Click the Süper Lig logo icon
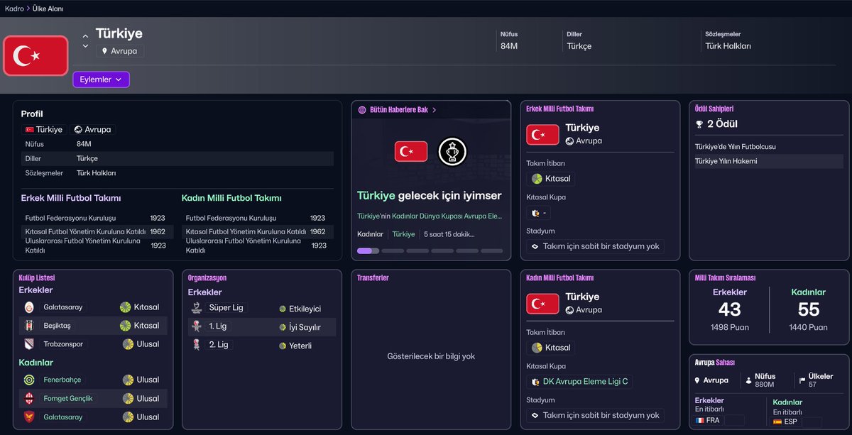Image resolution: width=852 pixels, height=435 pixels. click(197, 309)
